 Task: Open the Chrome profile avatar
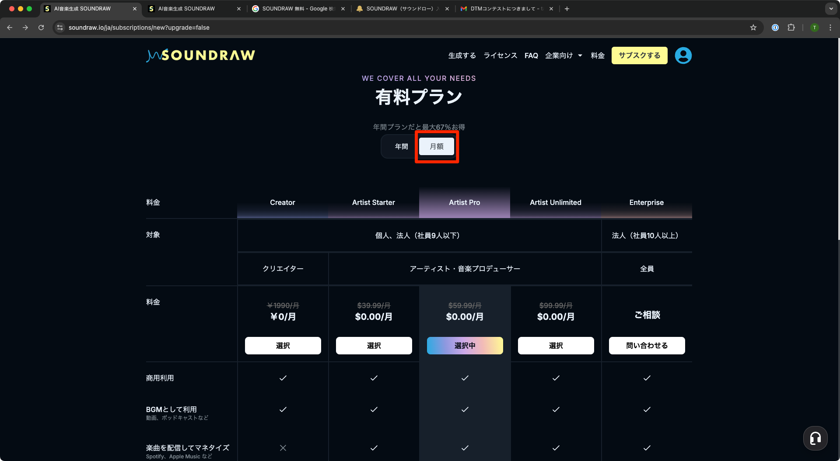click(814, 28)
